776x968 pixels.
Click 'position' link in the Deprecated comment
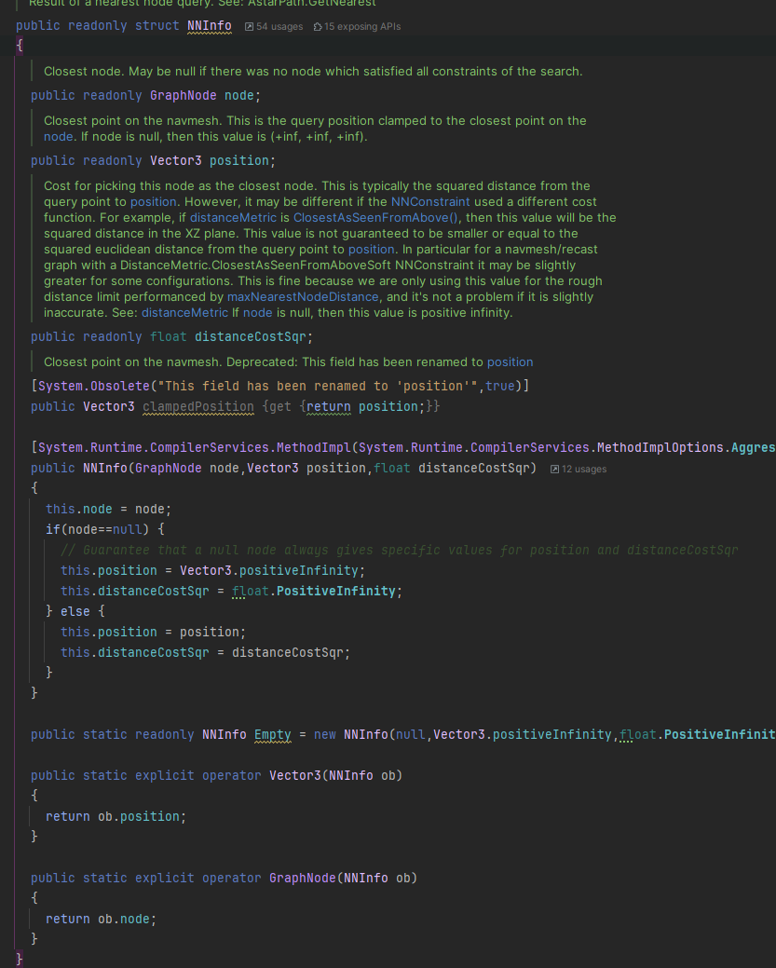(510, 361)
